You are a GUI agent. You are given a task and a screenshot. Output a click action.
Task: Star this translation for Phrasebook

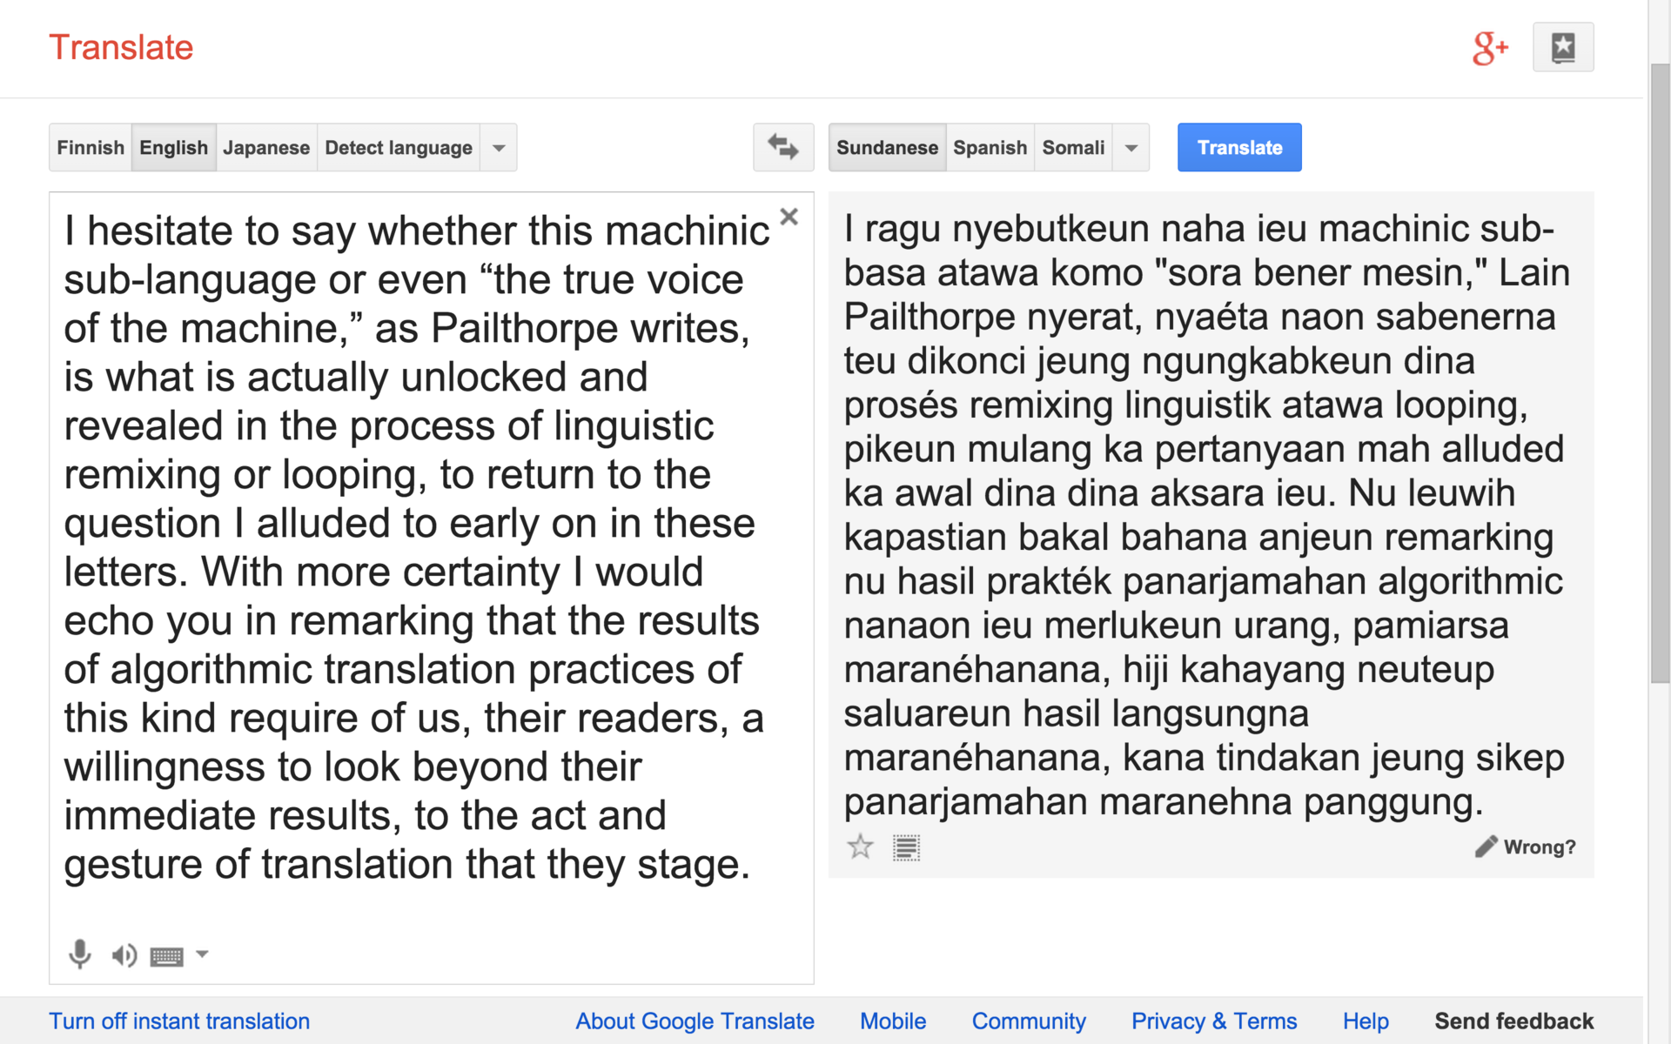pos(860,847)
